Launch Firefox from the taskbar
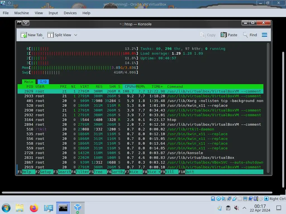Image resolution: width=286 pixels, height=214 pixels. pos(34,208)
